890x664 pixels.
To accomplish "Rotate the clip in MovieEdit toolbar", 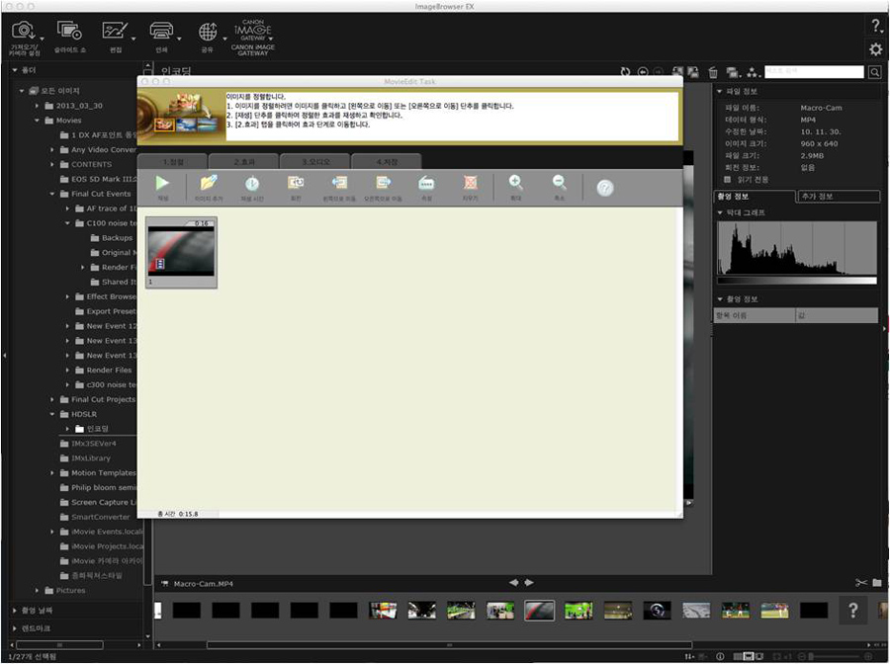I will click(x=296, y=188).
